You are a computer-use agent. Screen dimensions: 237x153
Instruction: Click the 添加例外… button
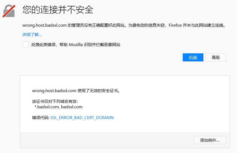pos(210,140)
